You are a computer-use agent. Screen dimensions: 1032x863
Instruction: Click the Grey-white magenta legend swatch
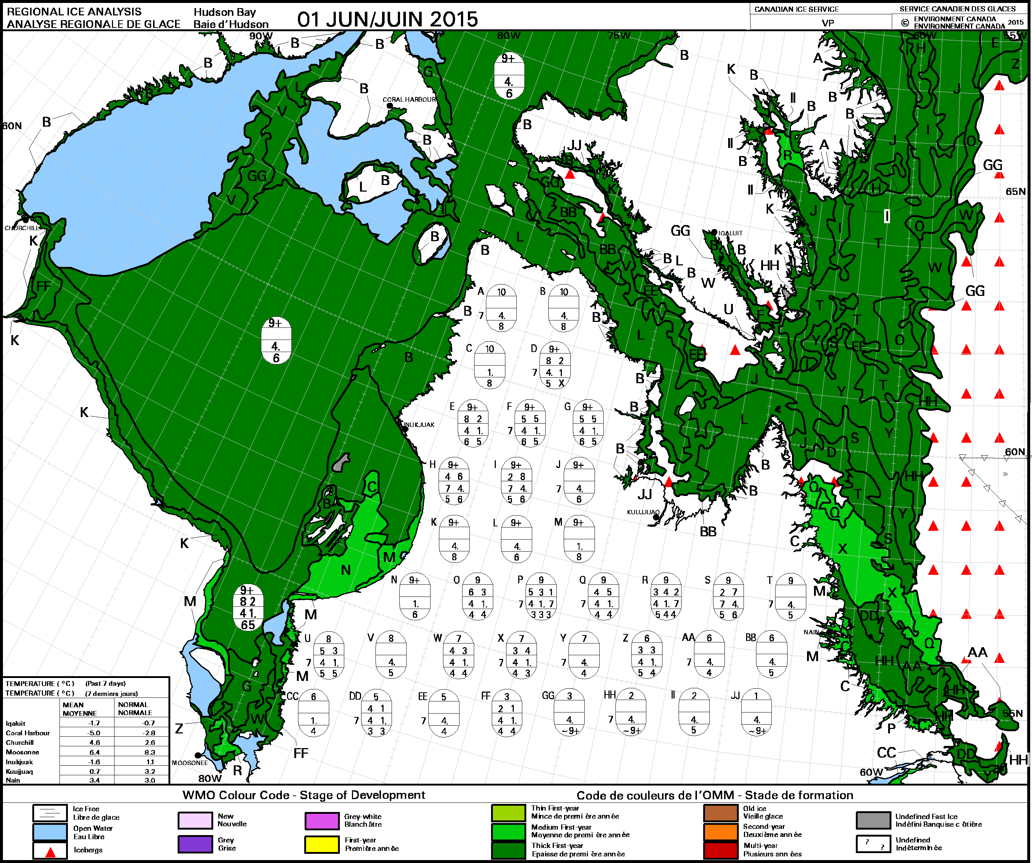click(x=322, y=821)
